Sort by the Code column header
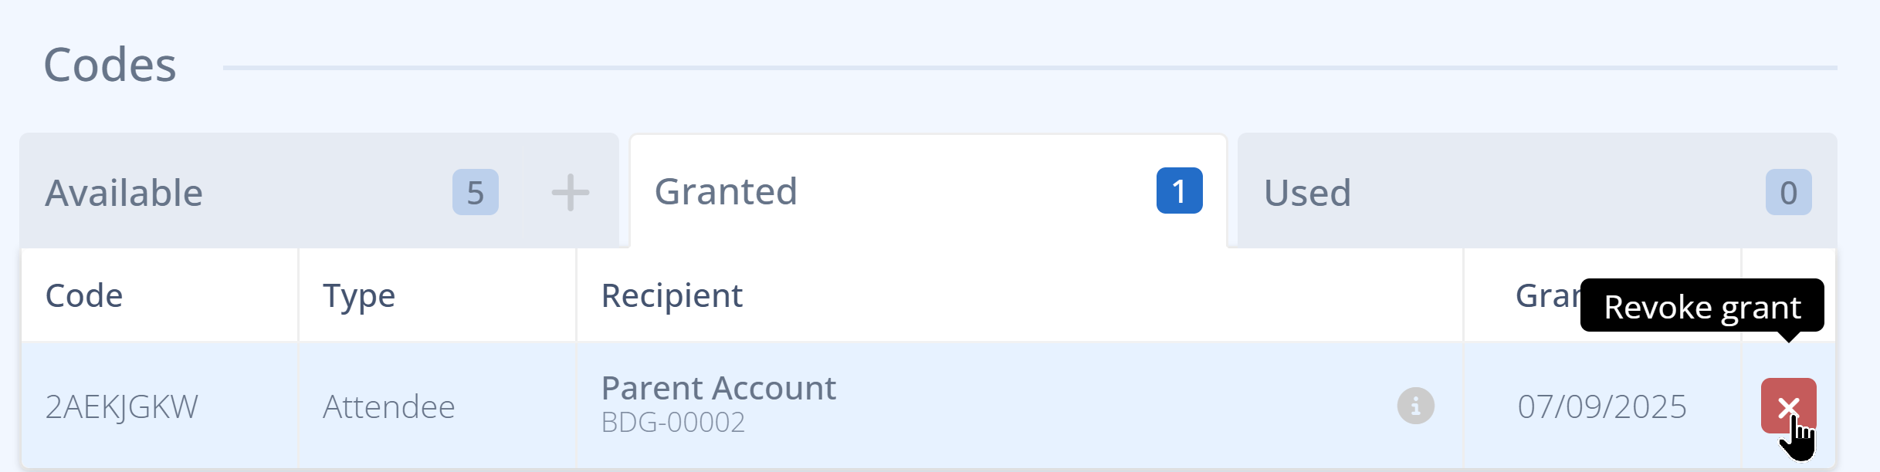This screenshot has height=472, width=1880. (x=83, y=295)
